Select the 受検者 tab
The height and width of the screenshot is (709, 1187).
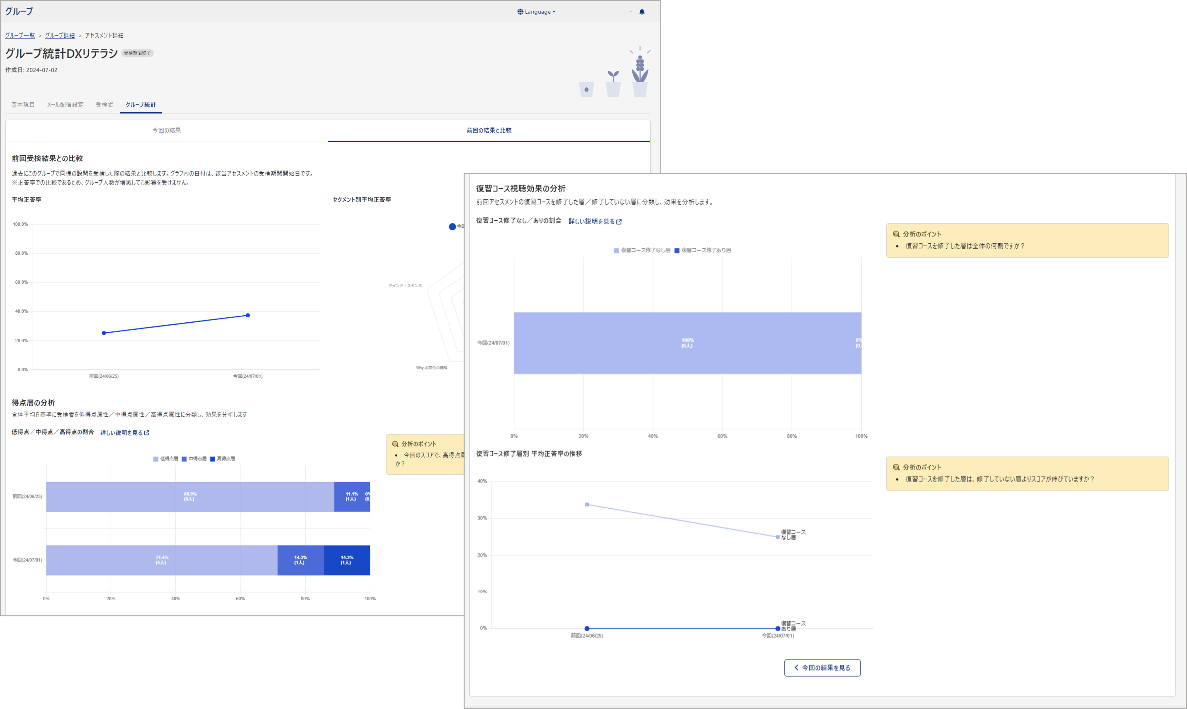tap(104, 105)
